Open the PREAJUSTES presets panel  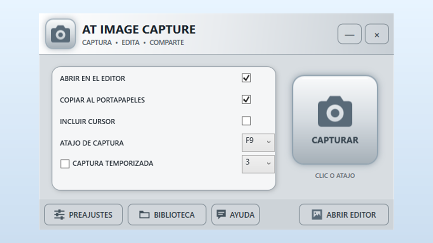tap(83, 215)
